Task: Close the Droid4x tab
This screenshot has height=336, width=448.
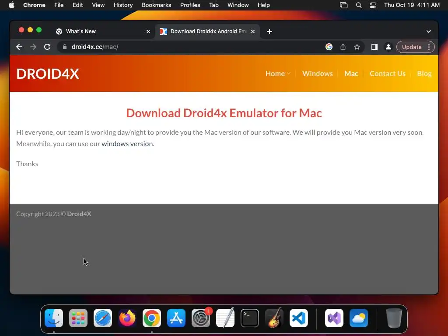Action: click(x=253, y=31)
